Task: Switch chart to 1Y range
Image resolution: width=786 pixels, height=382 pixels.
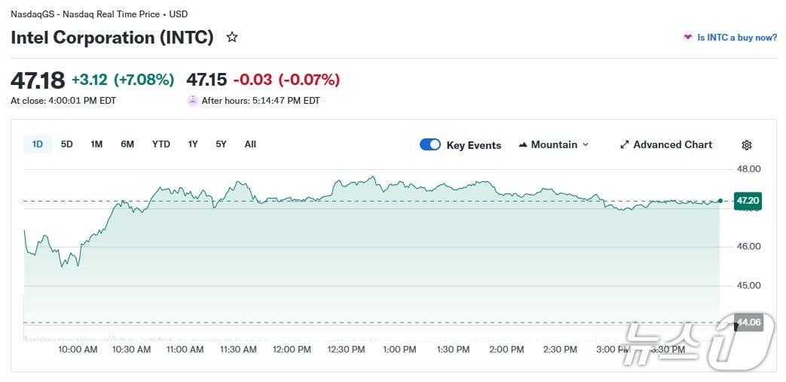Action: click(193, 144)
